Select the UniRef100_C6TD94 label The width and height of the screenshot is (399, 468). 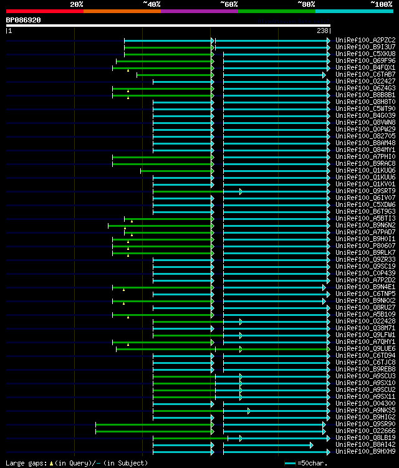tap(365, 356)
